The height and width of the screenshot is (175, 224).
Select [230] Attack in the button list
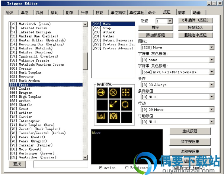point(113,32)
